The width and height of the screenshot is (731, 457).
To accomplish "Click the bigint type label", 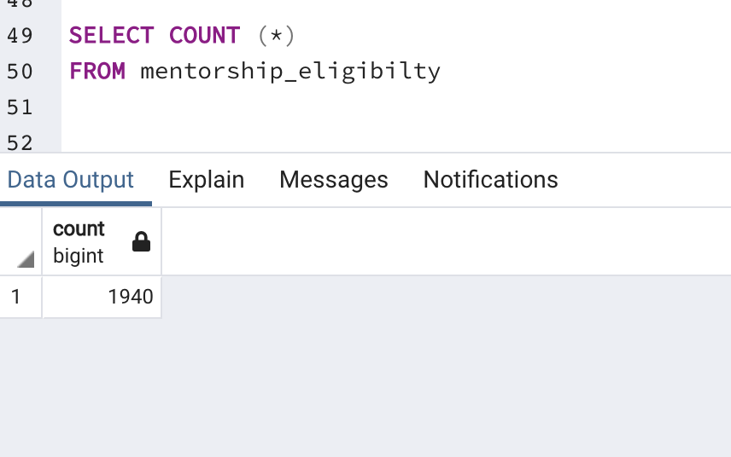I will [x=79, y=257].
